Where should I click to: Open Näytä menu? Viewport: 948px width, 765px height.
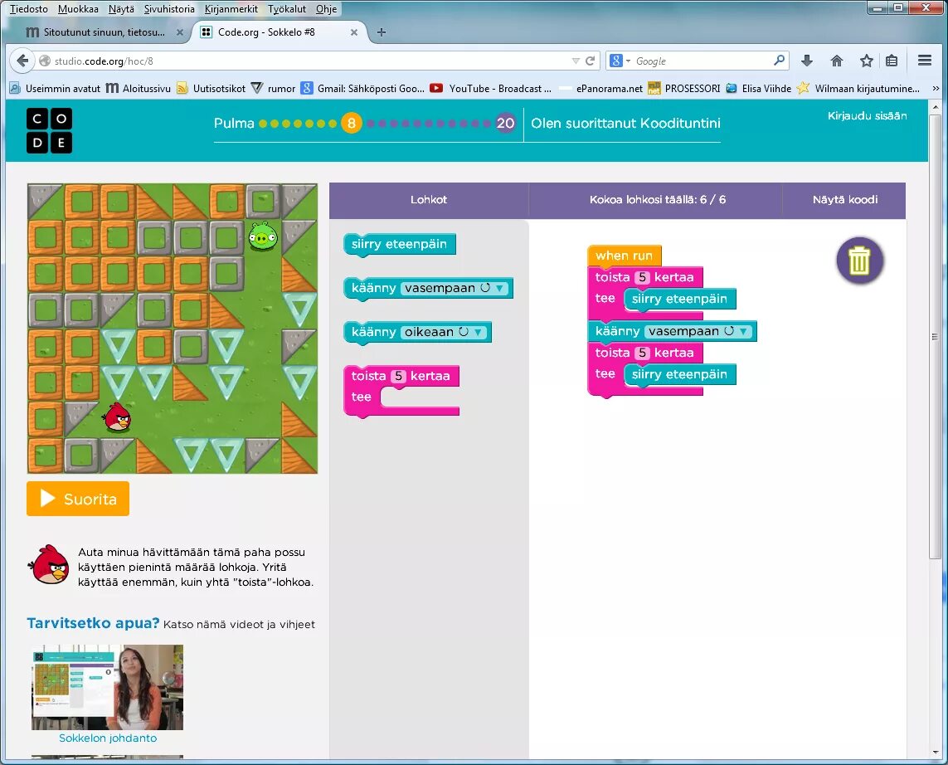(122, 9)
